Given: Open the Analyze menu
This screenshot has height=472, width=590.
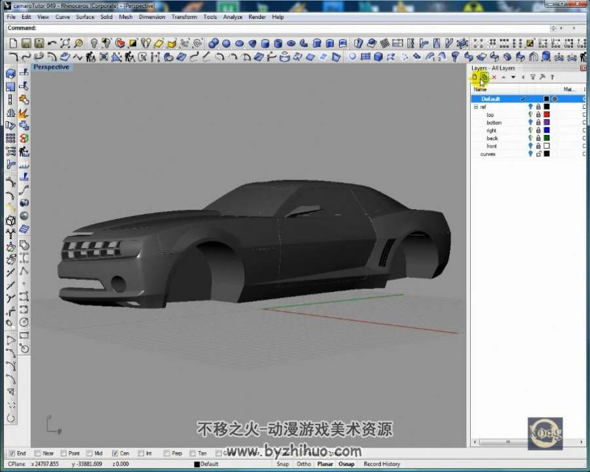Looking at the screenshot, I should 233,17.
